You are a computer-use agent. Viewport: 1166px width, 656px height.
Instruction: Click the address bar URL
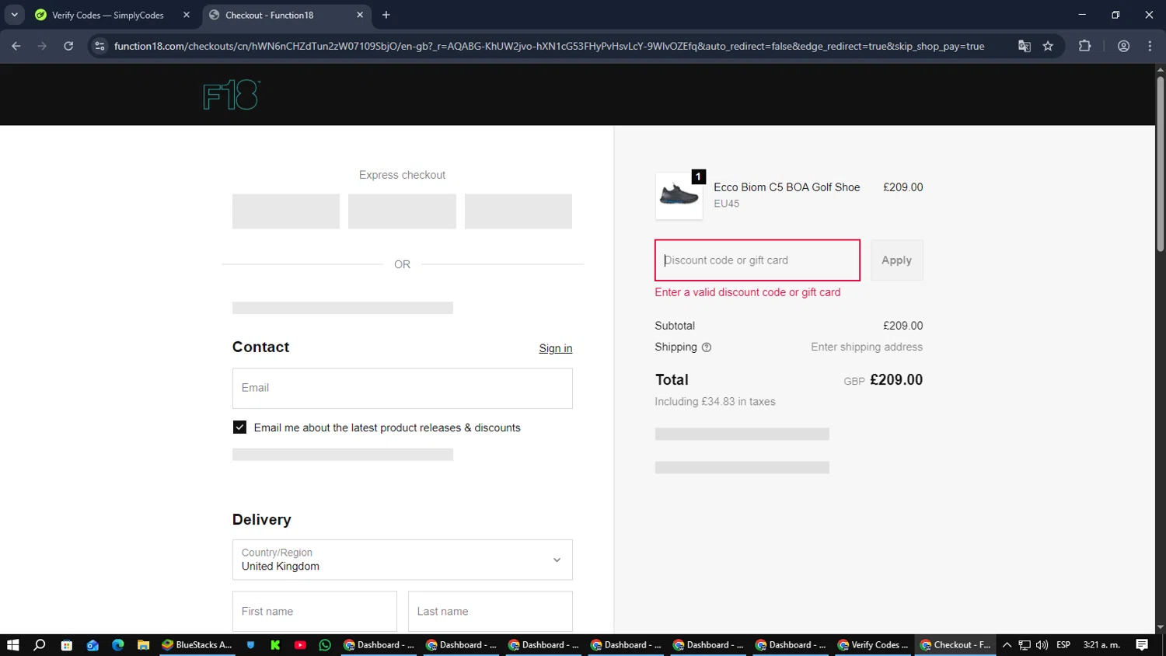(549, 46)
